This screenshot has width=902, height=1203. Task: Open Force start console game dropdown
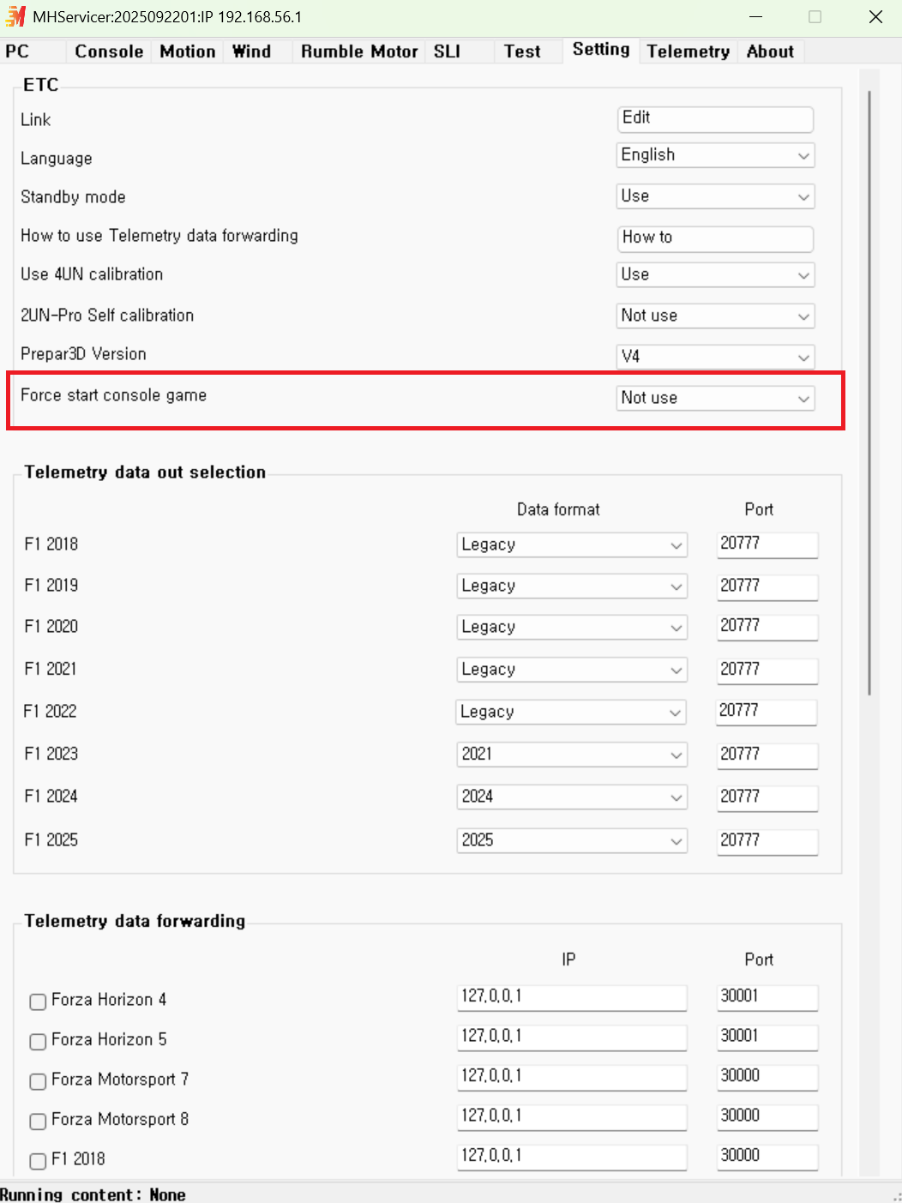[715, 398]
